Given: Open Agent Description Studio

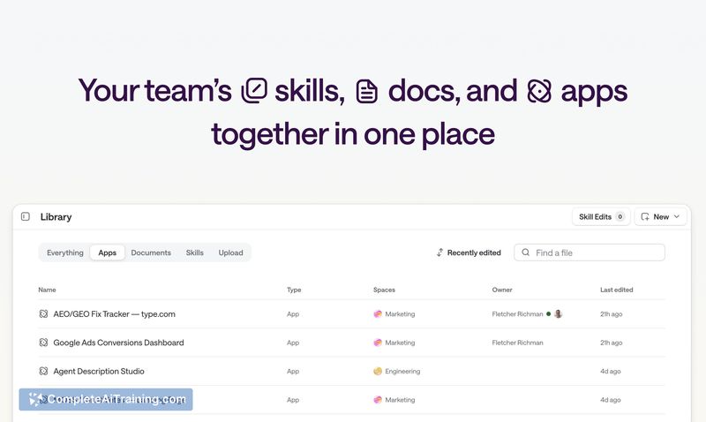Looking at the screenshot, I should pos(99,371).
